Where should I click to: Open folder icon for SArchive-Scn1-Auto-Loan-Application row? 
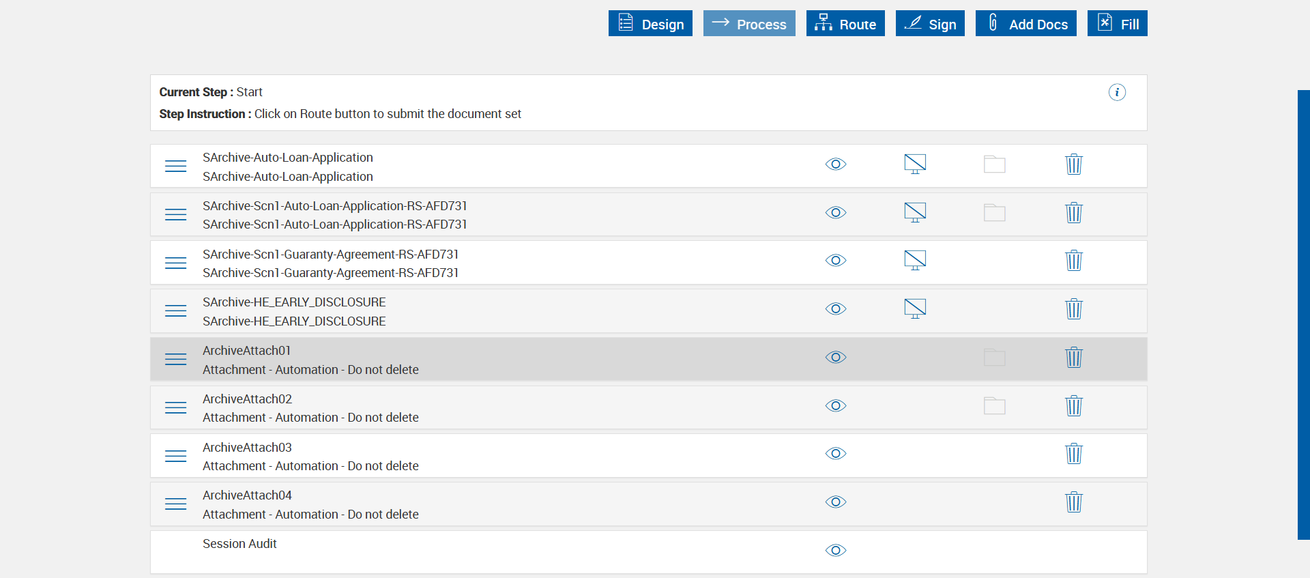pyautogui.click(x=994, y=213)
